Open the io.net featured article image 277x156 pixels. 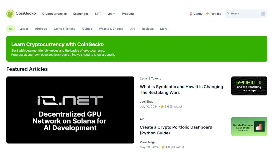pyautogui.click(x=70, y=110)
